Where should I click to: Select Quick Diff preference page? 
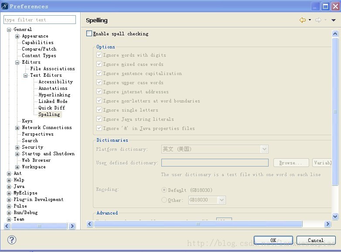(52, 108)
